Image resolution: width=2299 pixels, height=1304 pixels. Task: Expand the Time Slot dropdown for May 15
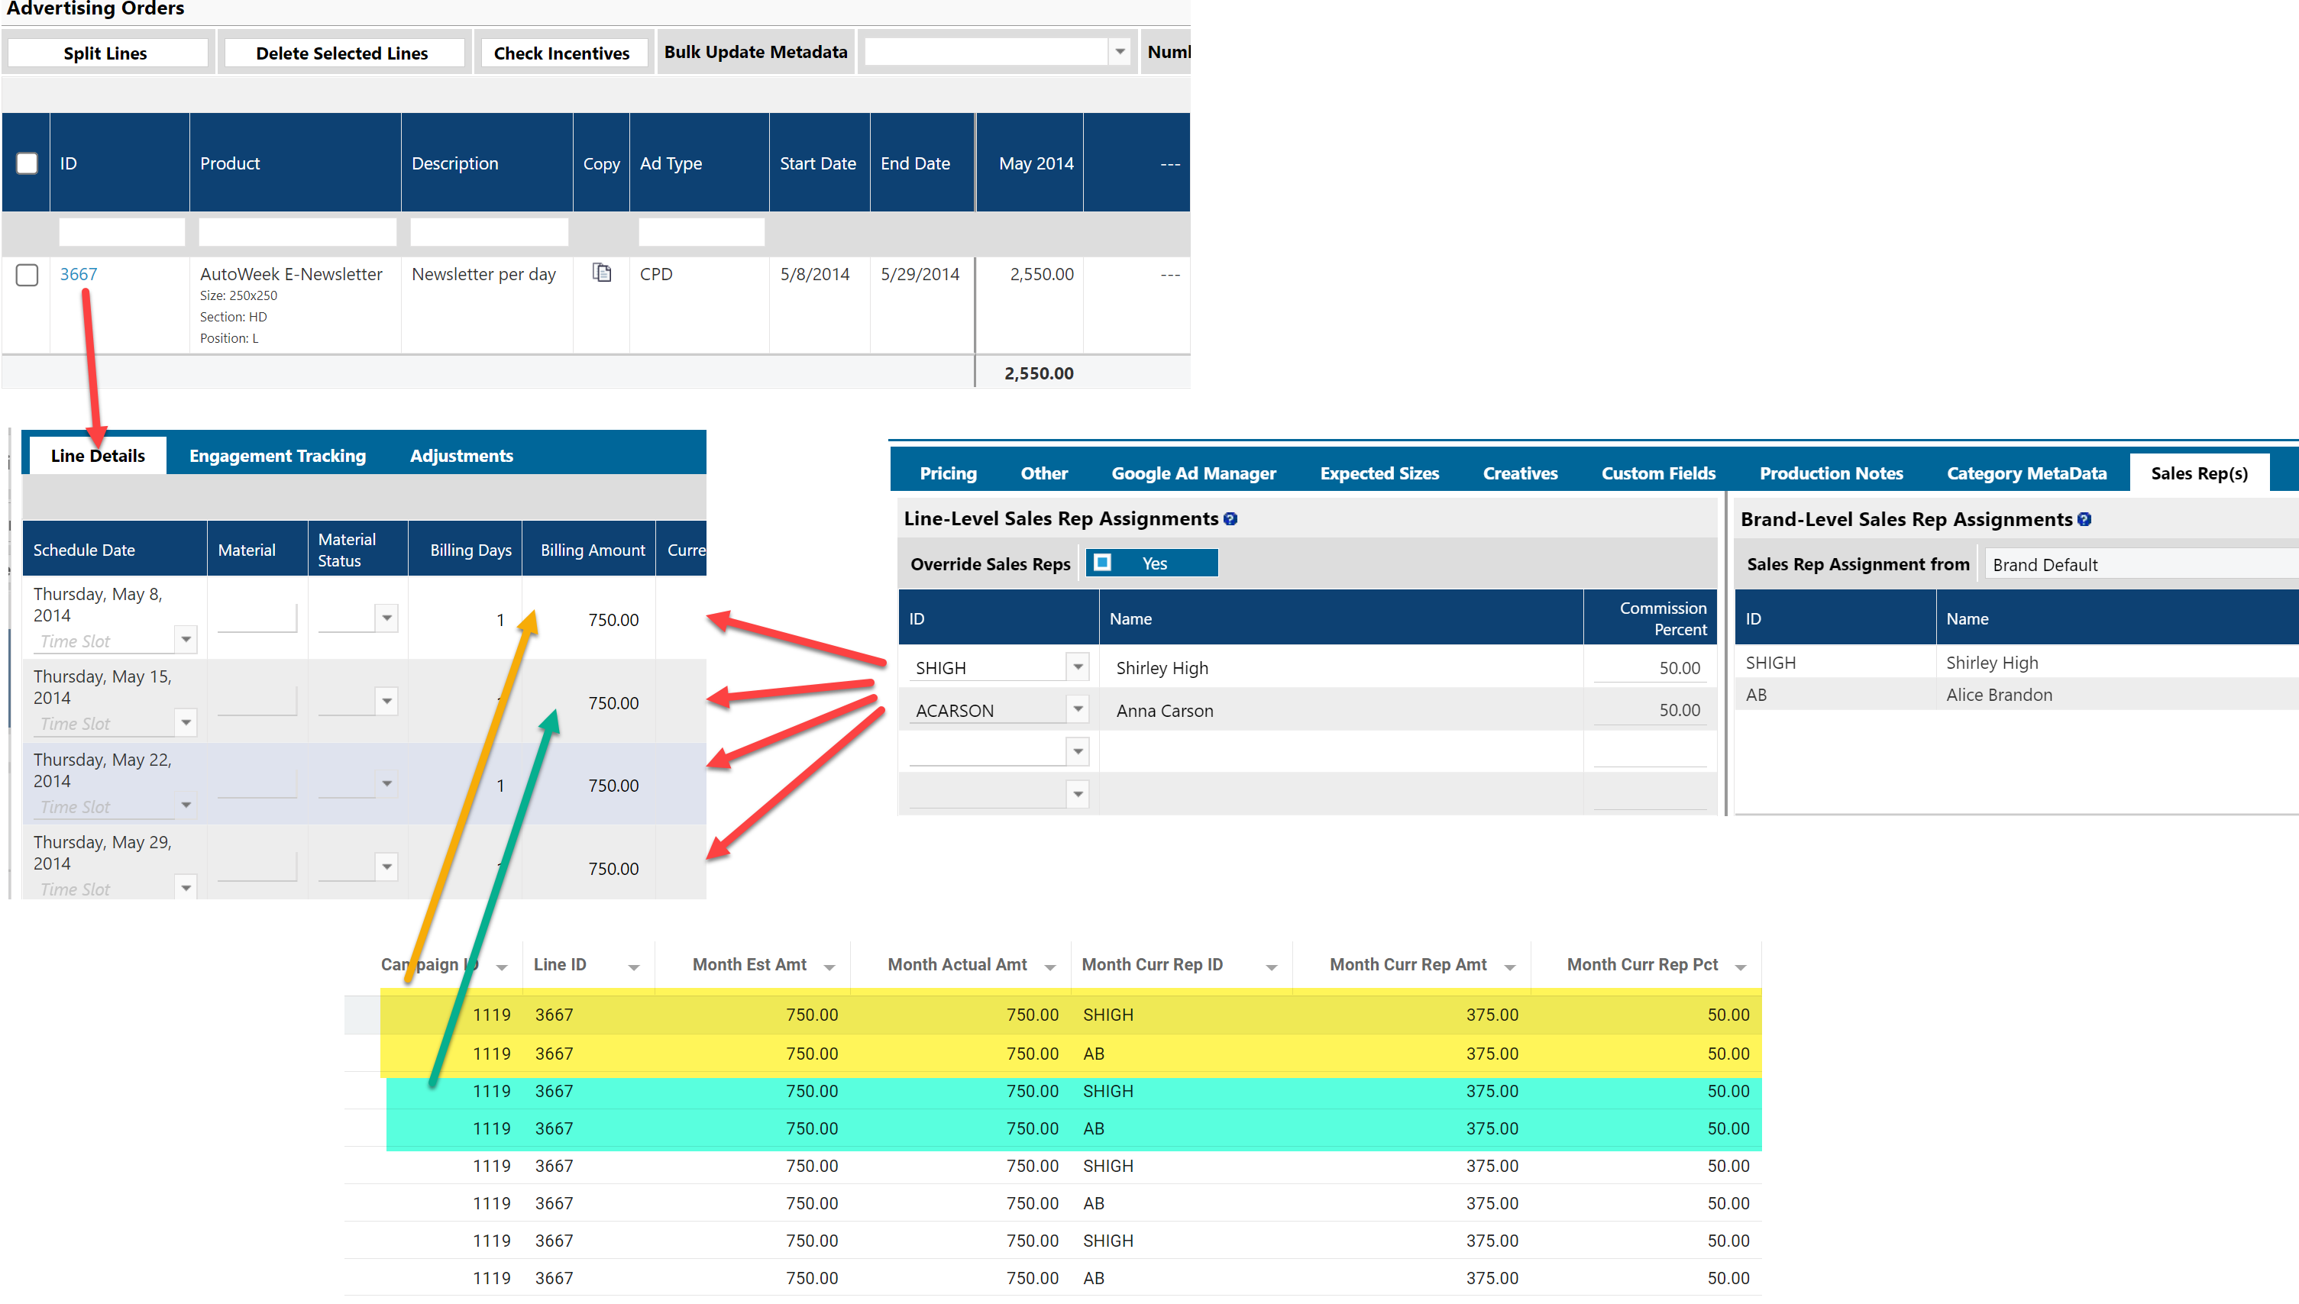tap(186, 722)
